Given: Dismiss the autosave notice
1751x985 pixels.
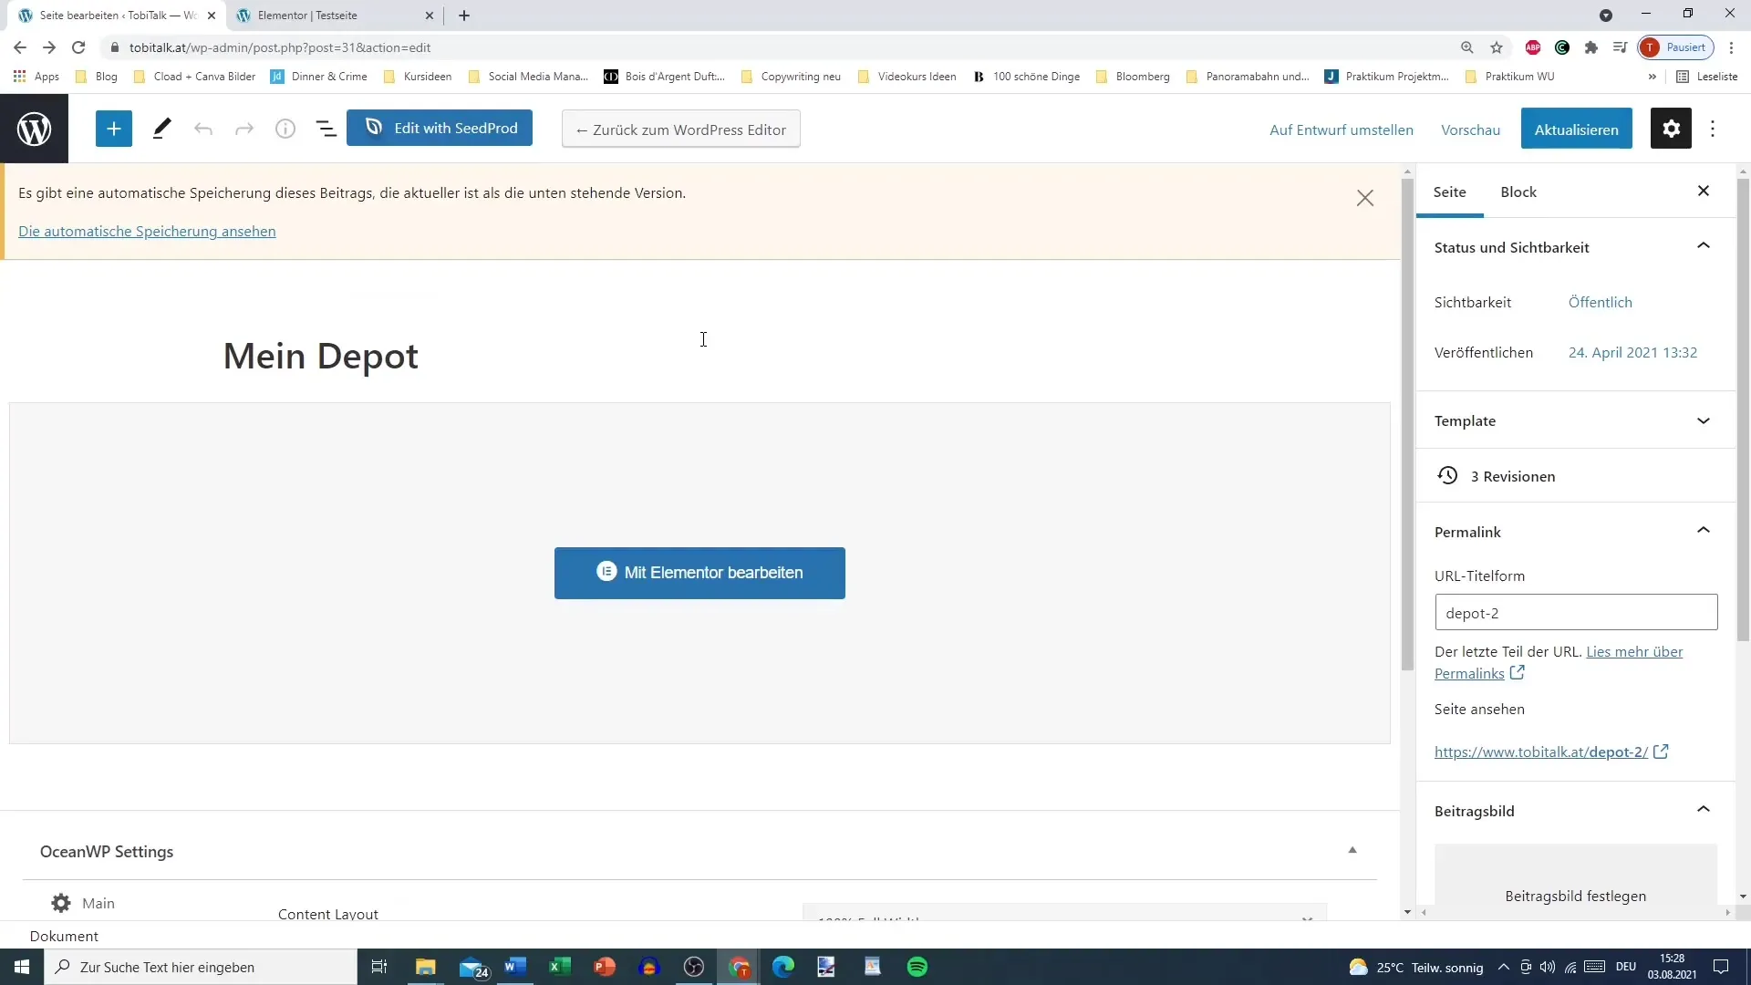Looking at the screenshot, I should pyautogui.click(x=1364, y=198).
